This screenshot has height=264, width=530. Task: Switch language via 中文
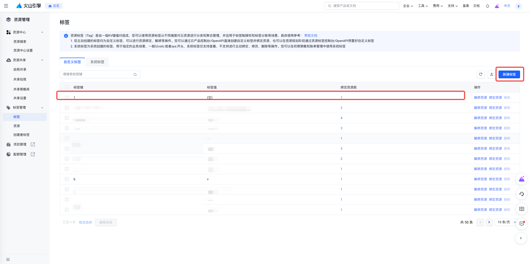click(x=507, y=6)
